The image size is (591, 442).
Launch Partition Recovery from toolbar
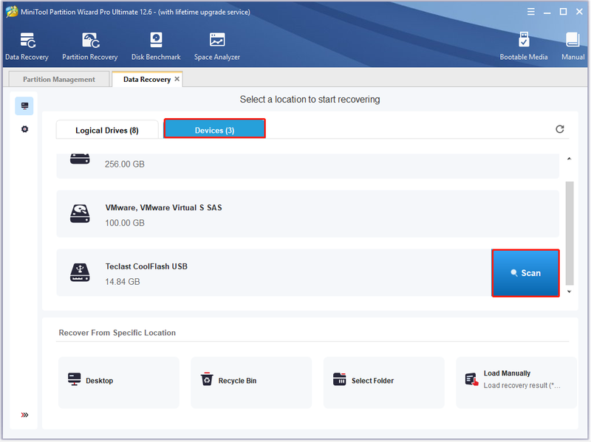tap(90, 46)
